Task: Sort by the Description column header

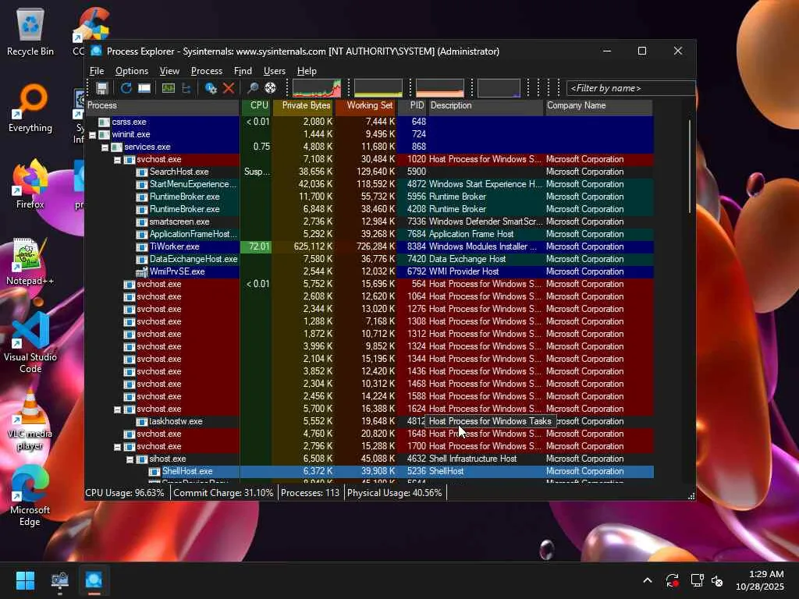Action: 485,106
